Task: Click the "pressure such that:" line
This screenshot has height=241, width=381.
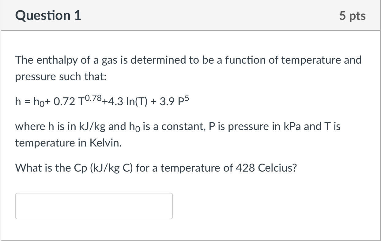Action: point(61,77)
